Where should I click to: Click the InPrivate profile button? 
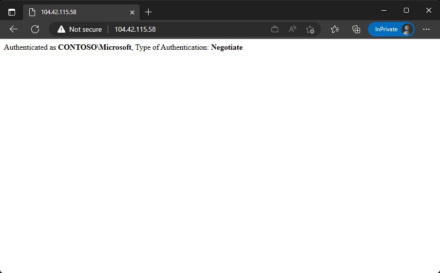(391, 29)
